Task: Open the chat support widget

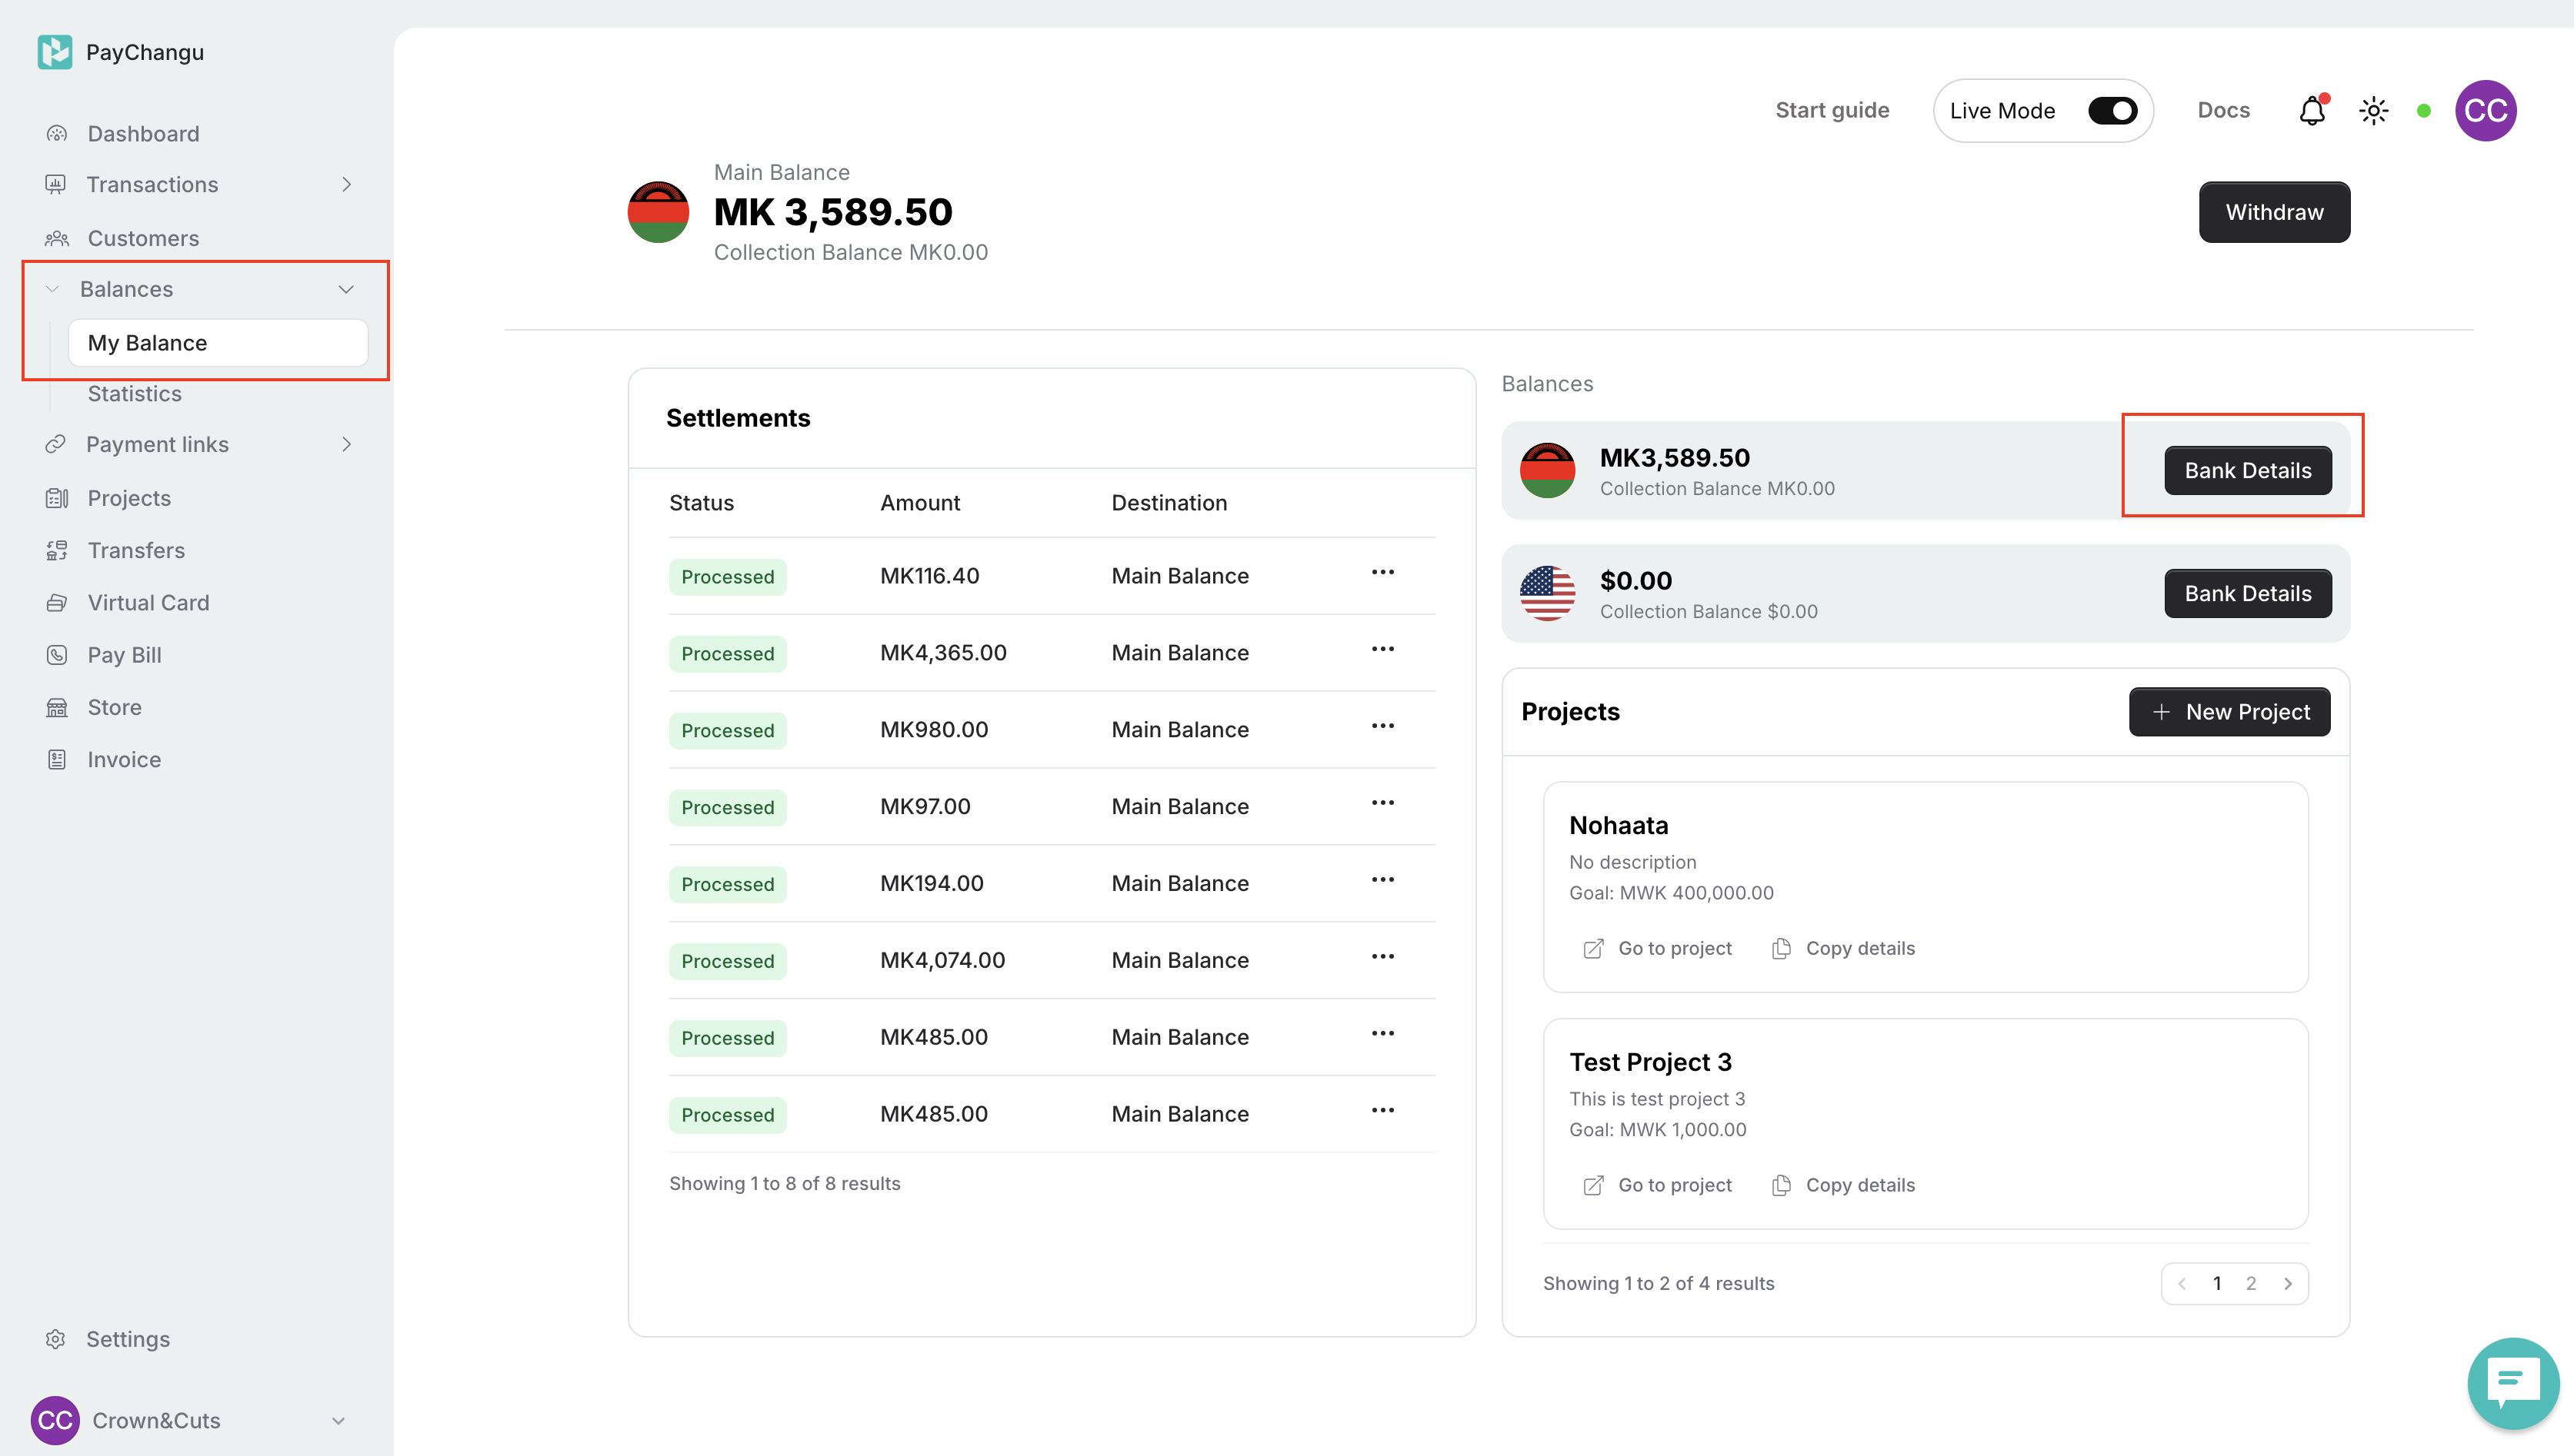Action: [2512, 1382]
